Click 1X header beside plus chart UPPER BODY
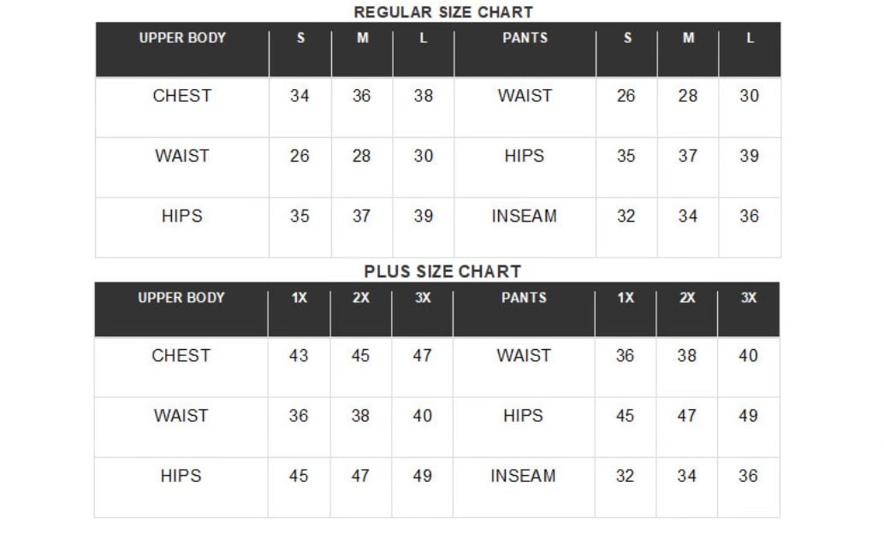The width and height of the screenshot is (884, 552). tap(299, 298)
